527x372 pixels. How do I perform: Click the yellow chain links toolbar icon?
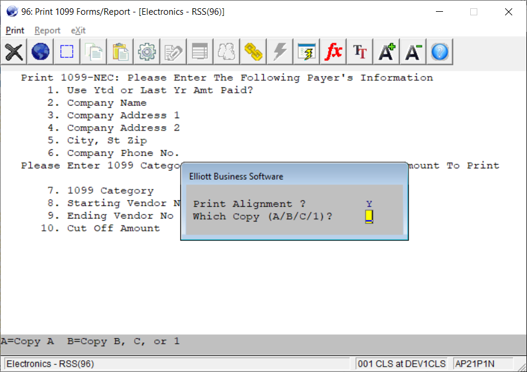[253, 51]
